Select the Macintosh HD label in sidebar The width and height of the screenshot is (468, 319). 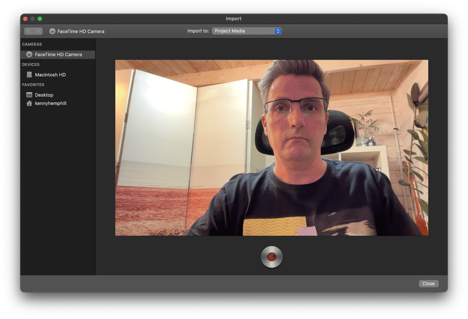[50, 75]
